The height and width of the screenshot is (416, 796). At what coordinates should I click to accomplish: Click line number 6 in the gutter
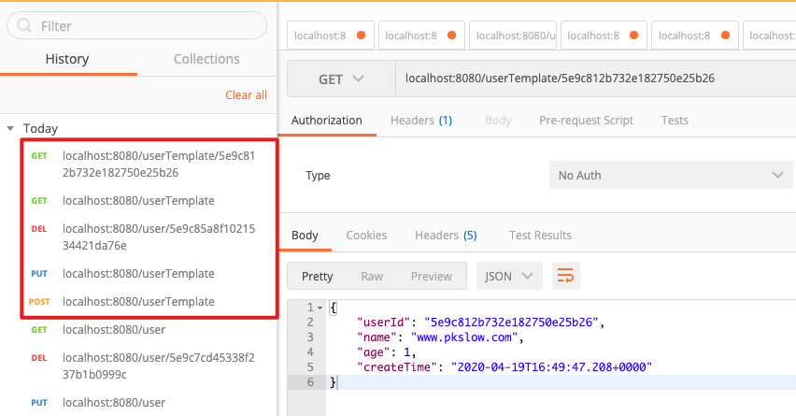(x=310, y=382)
